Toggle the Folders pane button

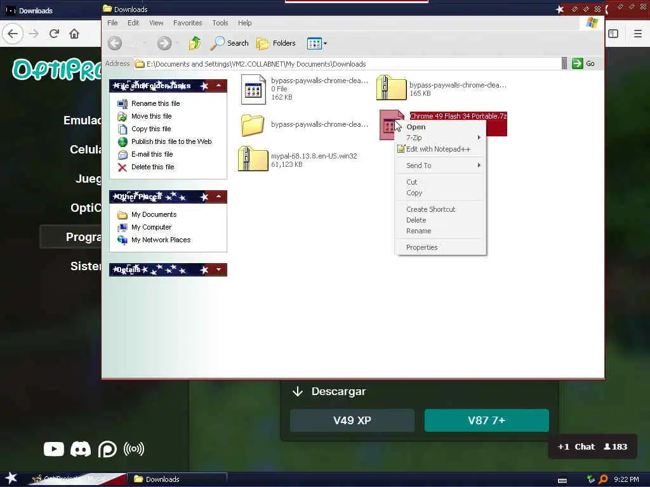pyautogui.click(x=276, y=43)
